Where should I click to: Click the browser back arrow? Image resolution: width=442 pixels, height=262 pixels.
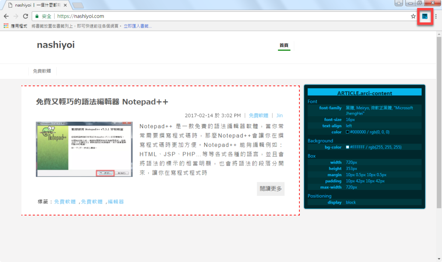pyautogui.click(x=6, y=16)
